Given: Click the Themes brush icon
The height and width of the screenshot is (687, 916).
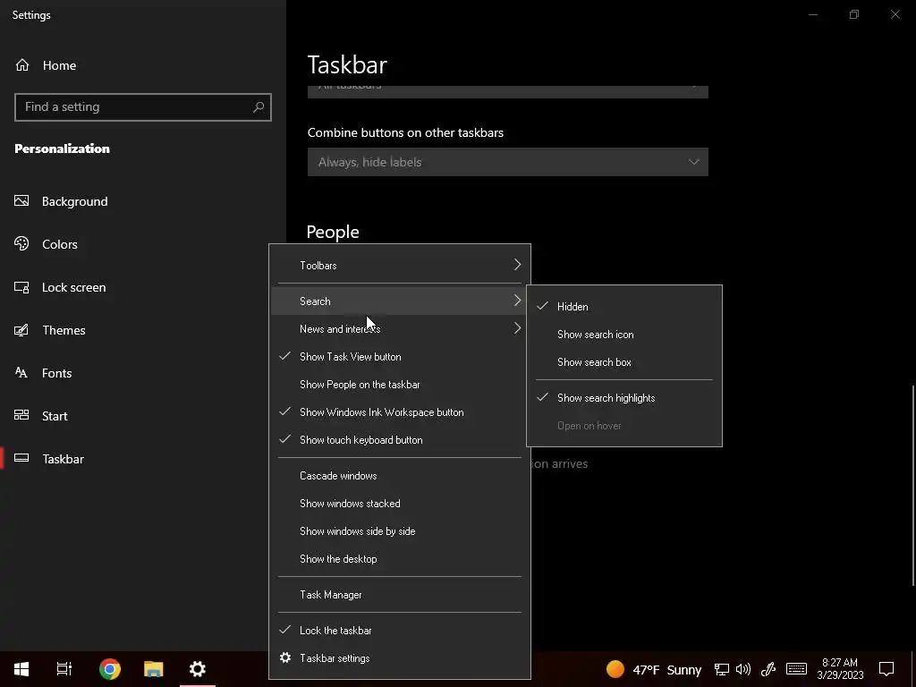Looking at the screenshot, I should (21, 330).
